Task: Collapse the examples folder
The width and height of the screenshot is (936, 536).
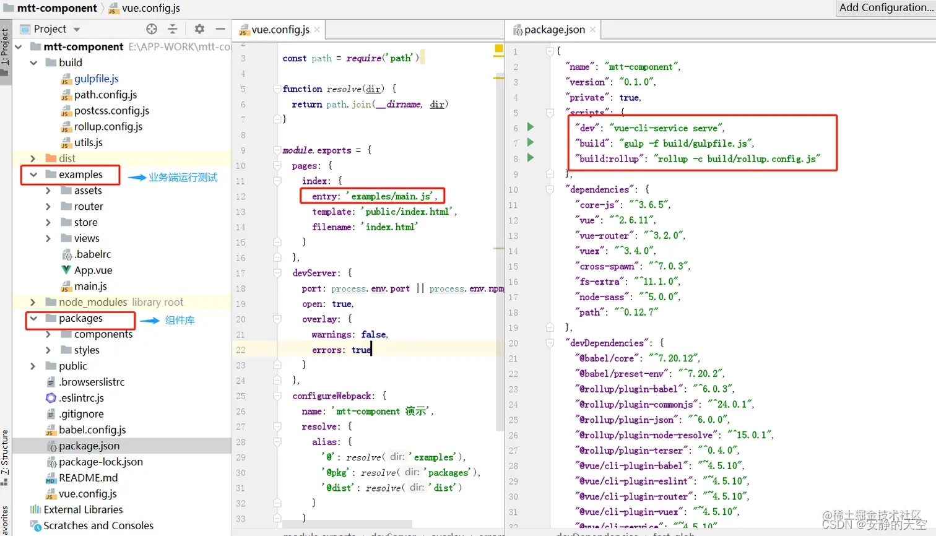Action: [x=33, y=175]
